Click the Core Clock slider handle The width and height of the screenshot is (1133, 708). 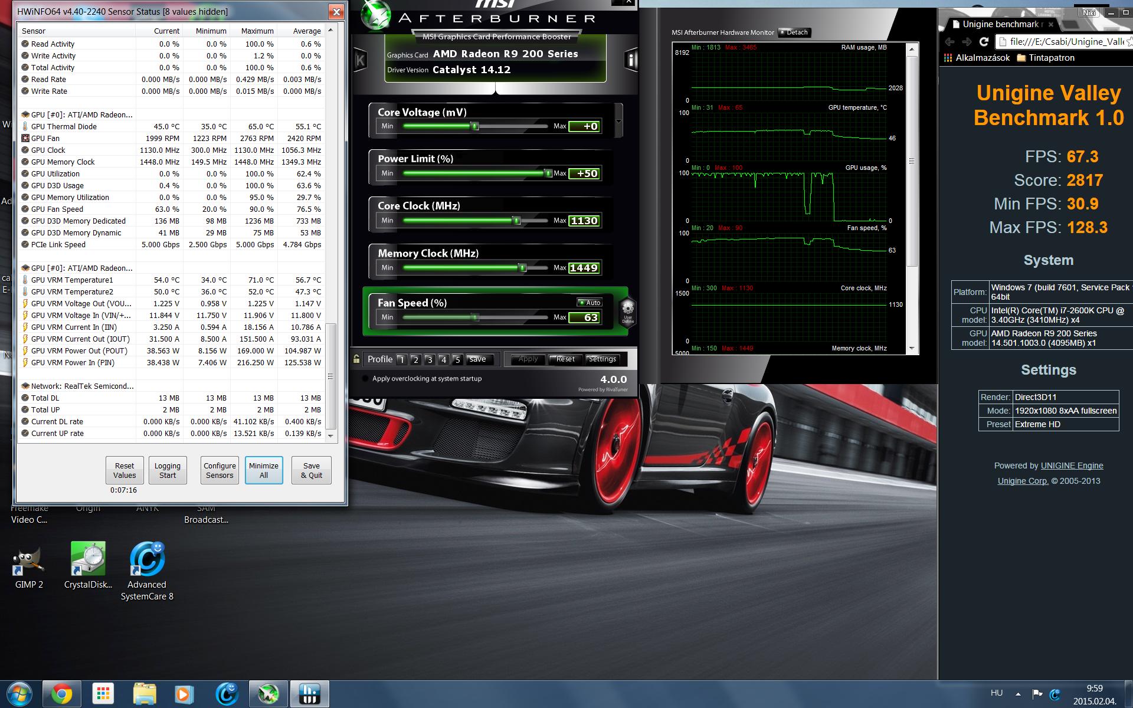tap(516, 221)
